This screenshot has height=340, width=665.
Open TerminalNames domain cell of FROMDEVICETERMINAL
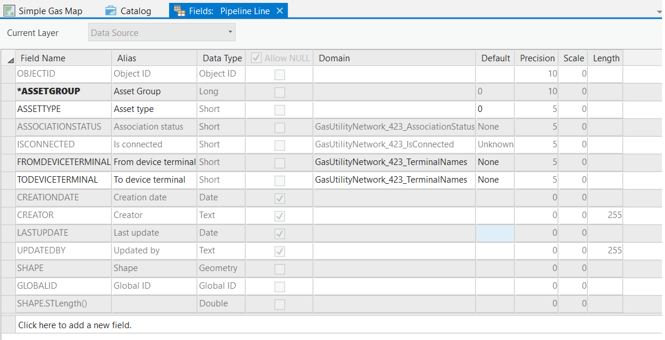click(x=395, y=162)
